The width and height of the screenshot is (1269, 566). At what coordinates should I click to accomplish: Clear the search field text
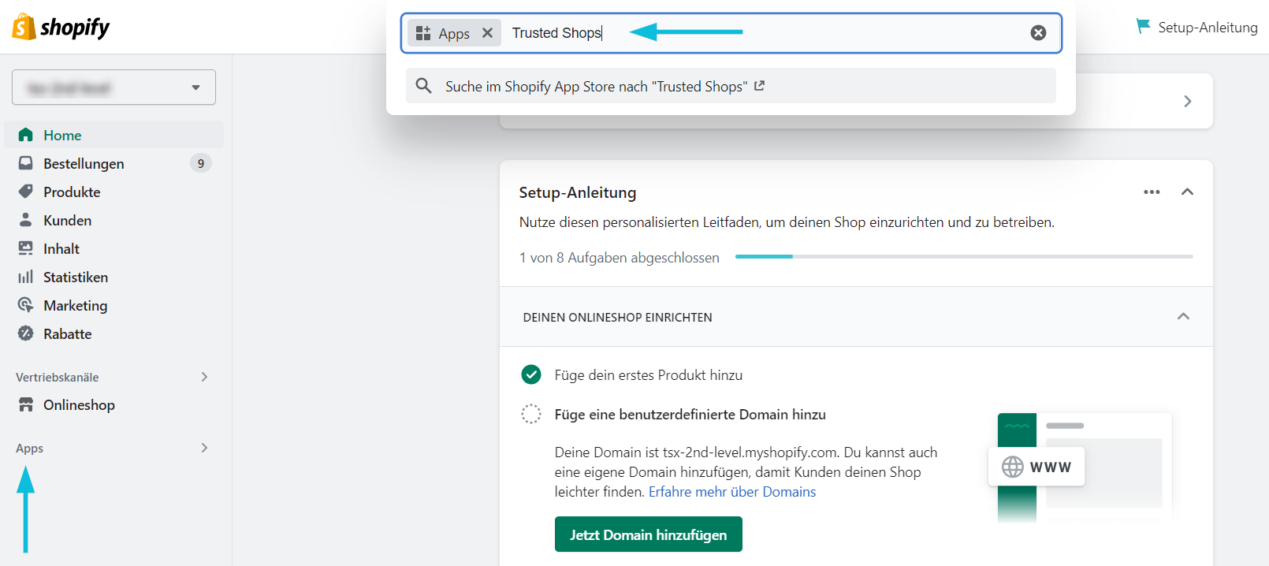pyautogui.click(x=1038, y=32)
